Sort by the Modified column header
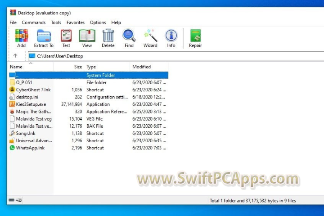The height and width of the screenshot is (216, 324). [x=149, y=67]
